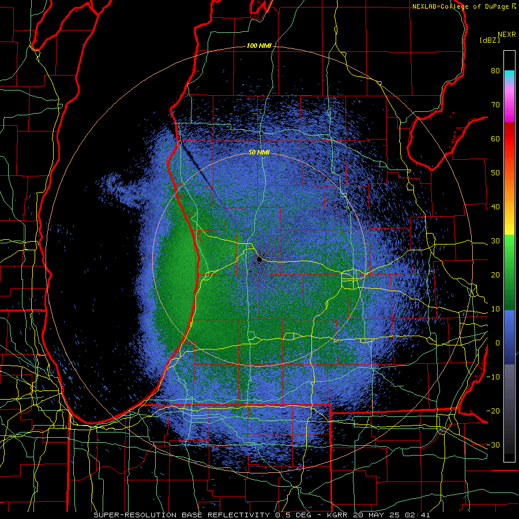Click the -30 dBZ scale value
The width and height of the screenshot is (519, 519).
pyautogui.click(x=493, y=445)
